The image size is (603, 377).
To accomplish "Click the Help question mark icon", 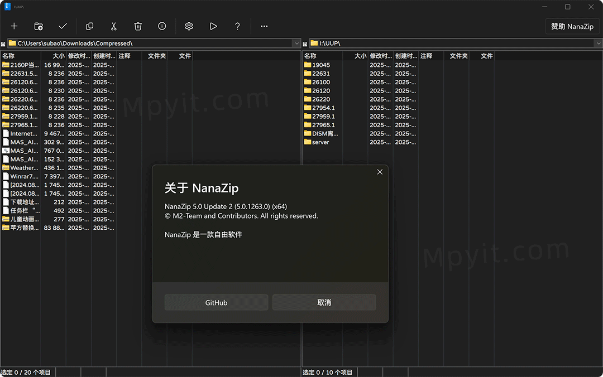I will point(237,26).
